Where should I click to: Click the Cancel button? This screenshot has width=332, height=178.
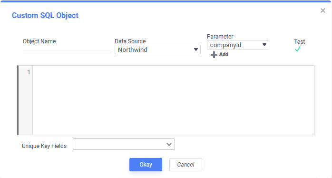point(186,165)
